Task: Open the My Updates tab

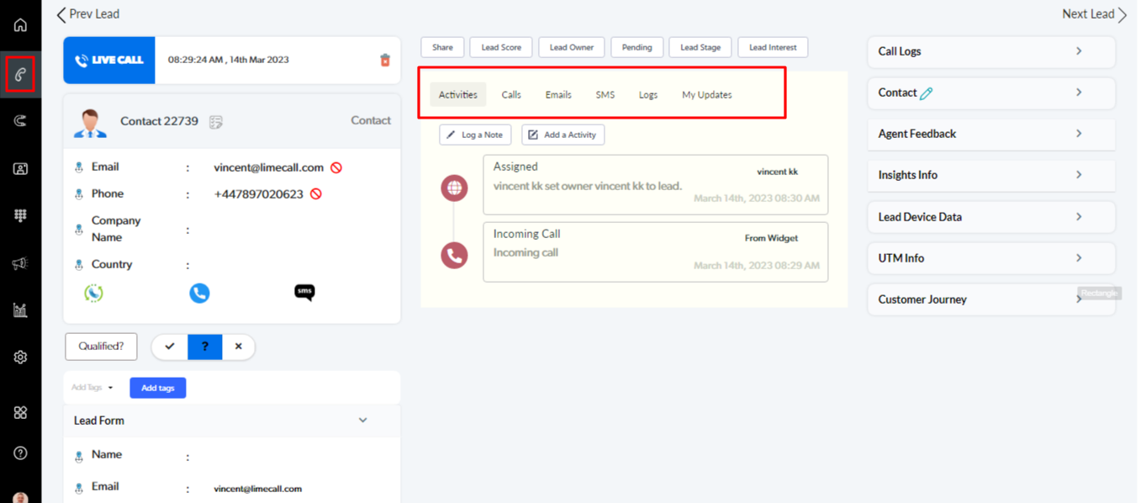Action: point(706,95)
